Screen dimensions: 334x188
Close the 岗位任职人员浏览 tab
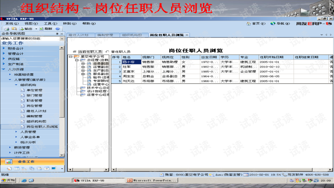coord(187,35)
